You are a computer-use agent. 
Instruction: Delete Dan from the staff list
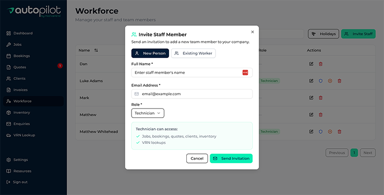pos(321,64)
